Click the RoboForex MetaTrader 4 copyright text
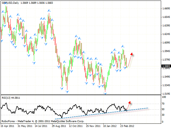The width and height of the screenshot is (171, 128). 43,121
